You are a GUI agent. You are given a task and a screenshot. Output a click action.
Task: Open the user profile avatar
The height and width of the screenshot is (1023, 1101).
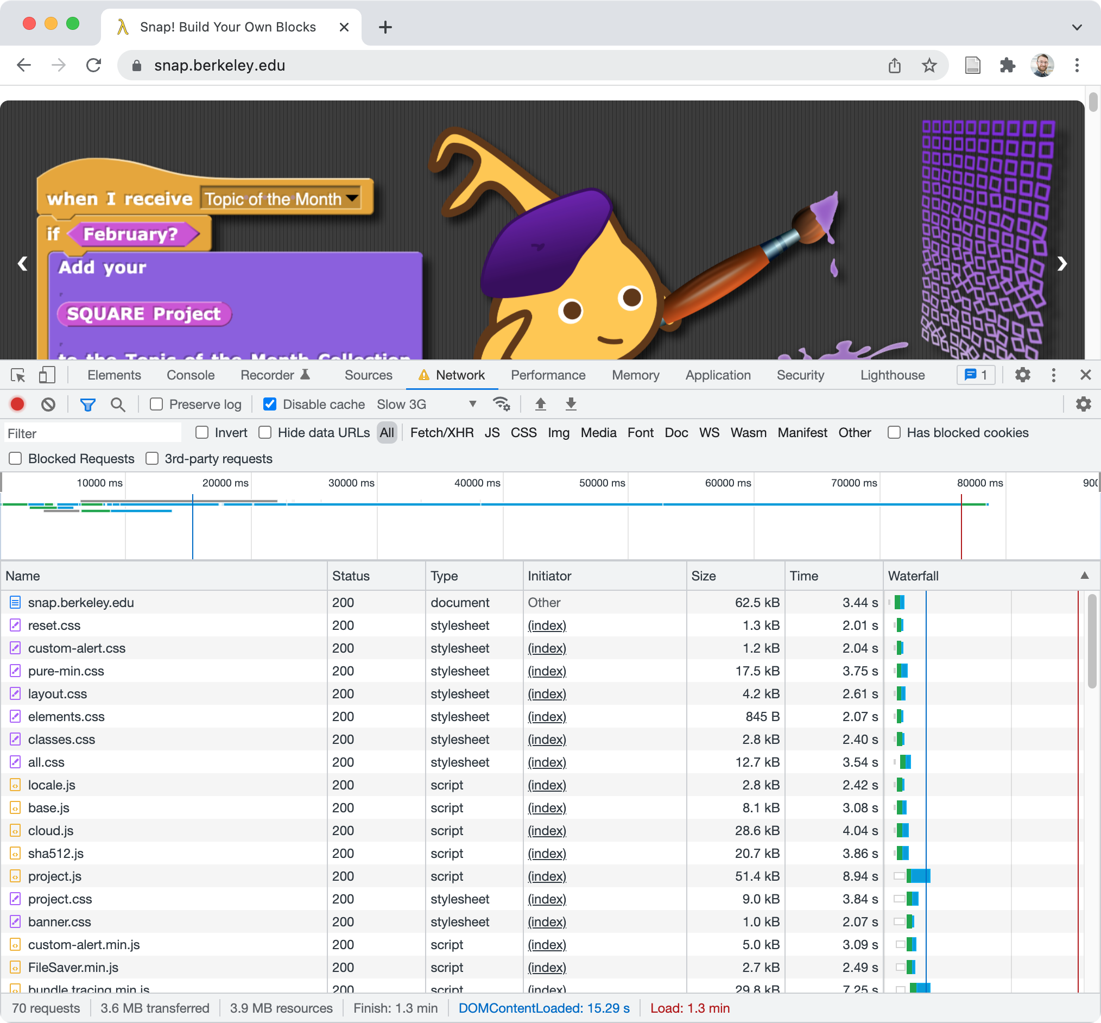pos(1042,65)
